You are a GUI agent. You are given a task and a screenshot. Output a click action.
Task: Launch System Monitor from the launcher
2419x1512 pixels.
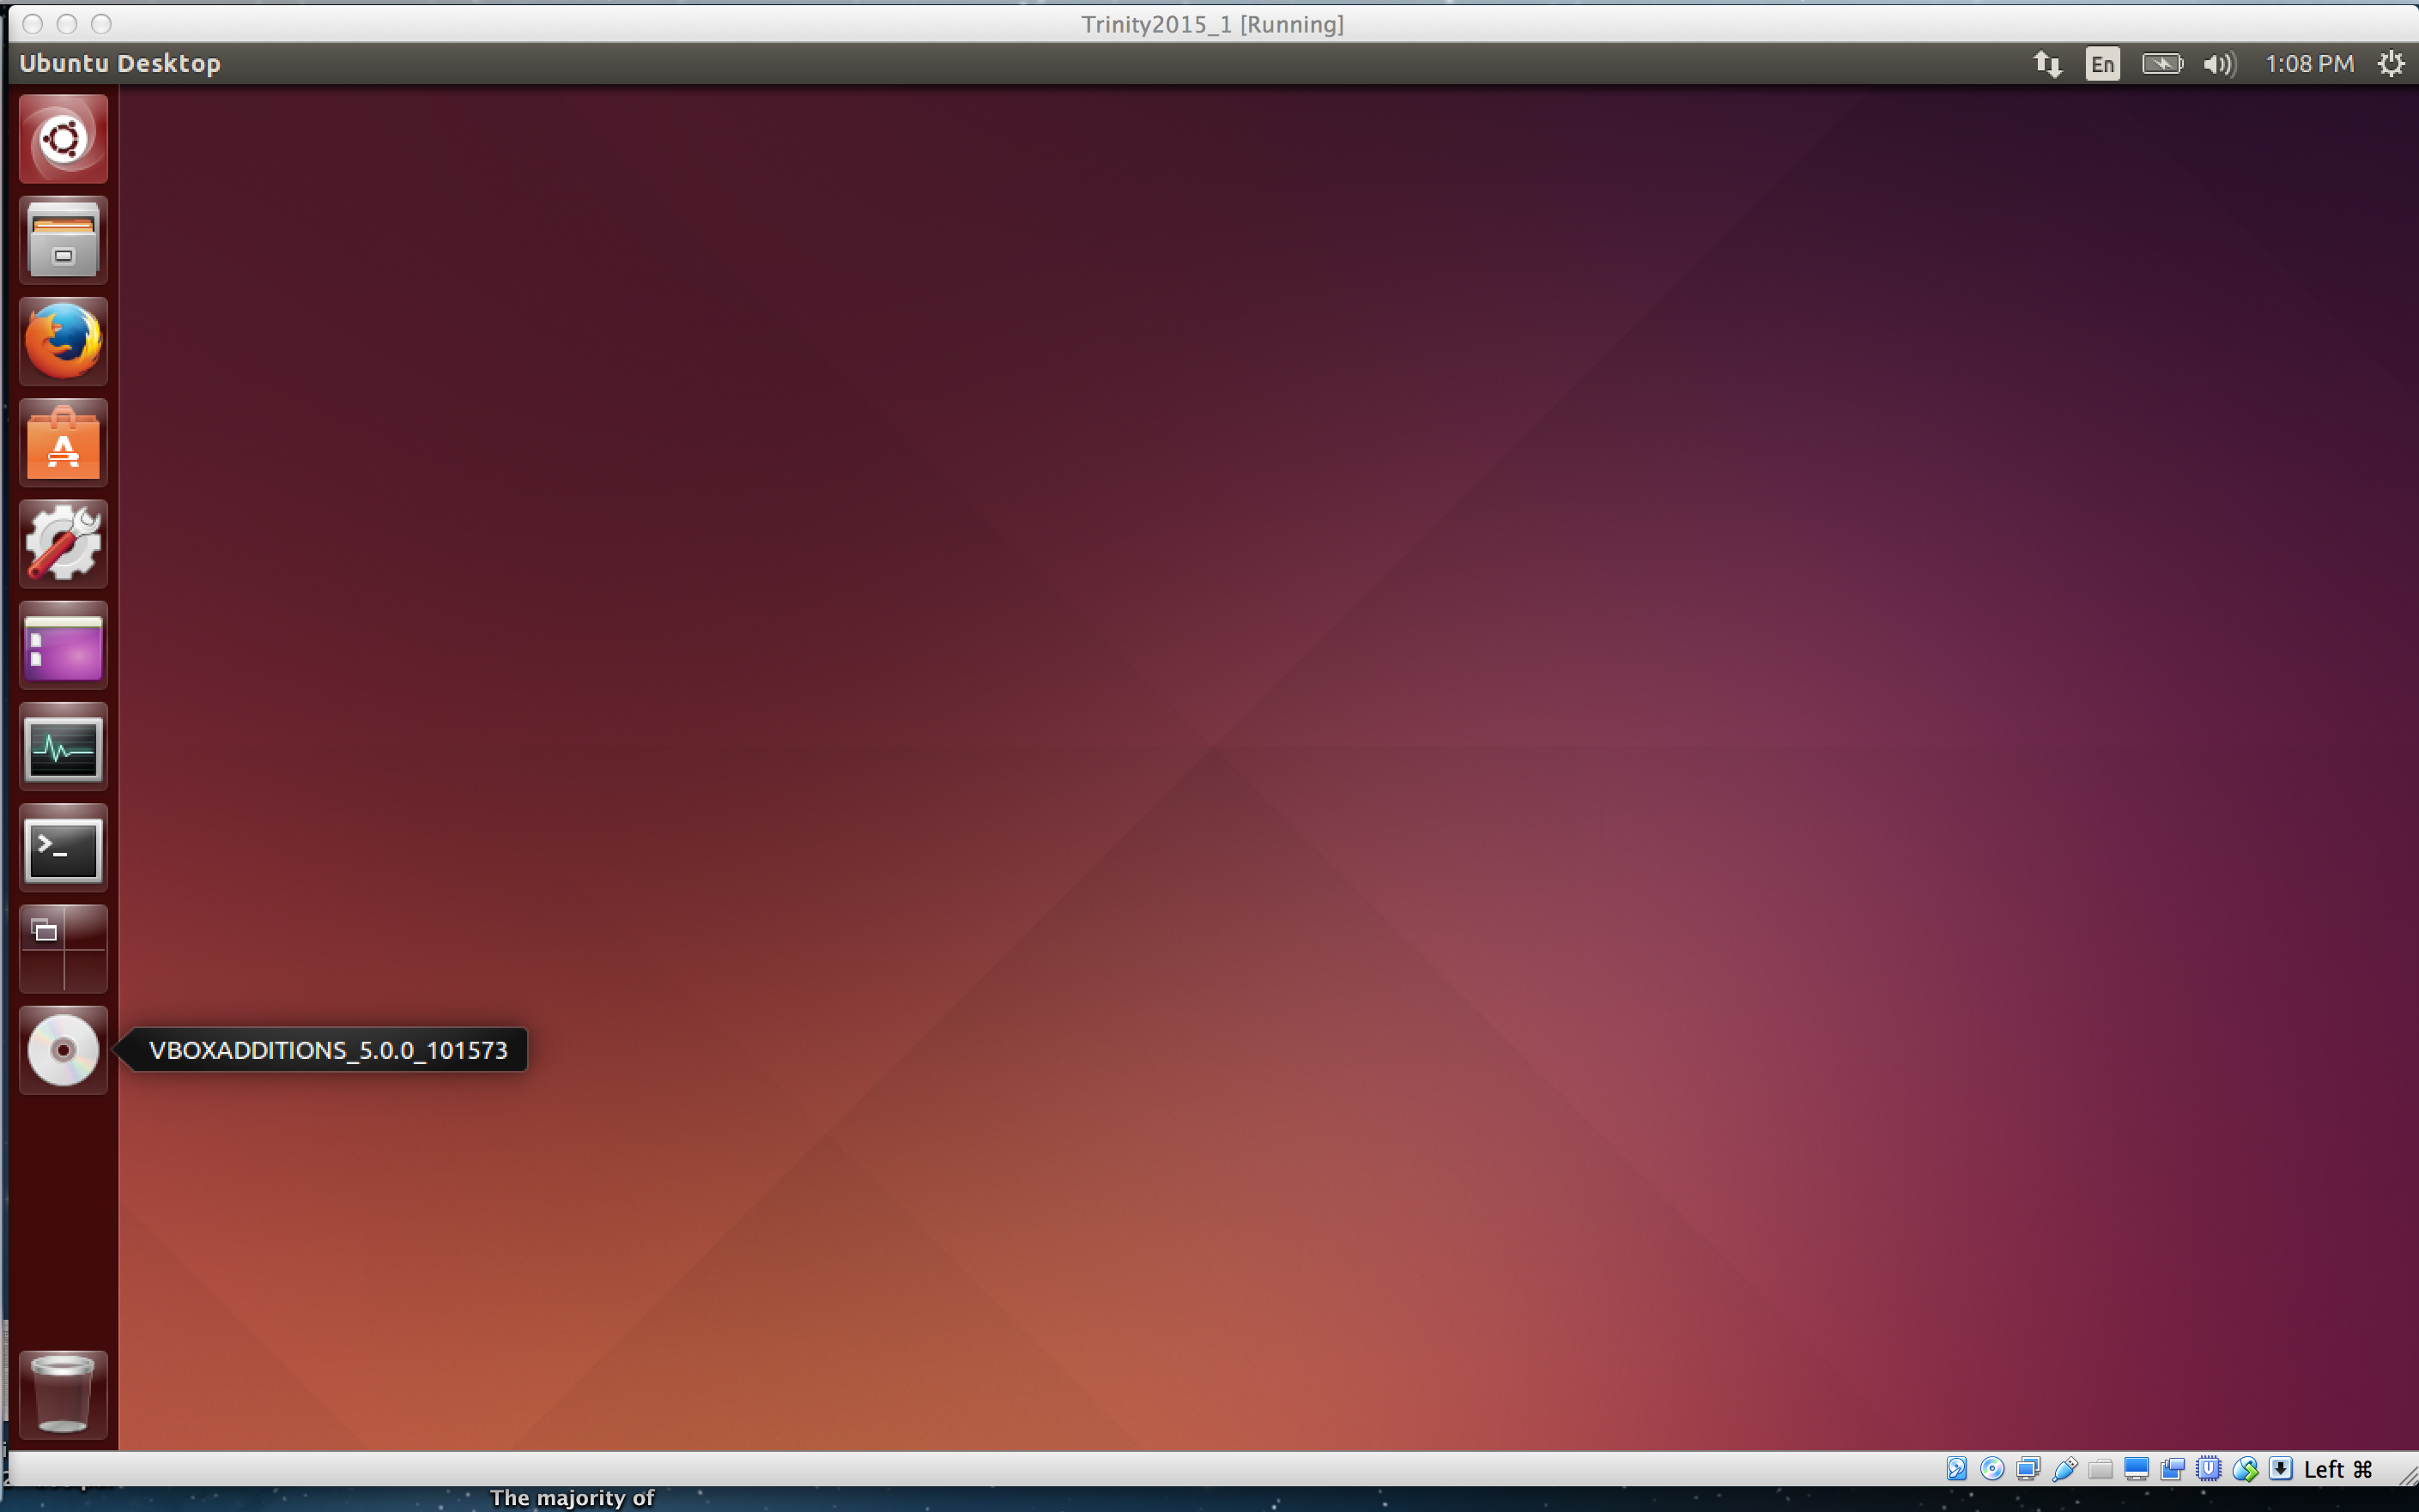tap(63, 747)
